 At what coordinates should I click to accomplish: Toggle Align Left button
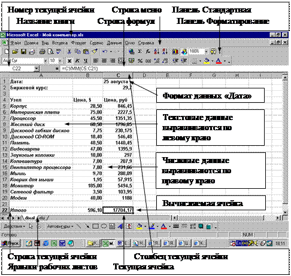tap(96, 61)
